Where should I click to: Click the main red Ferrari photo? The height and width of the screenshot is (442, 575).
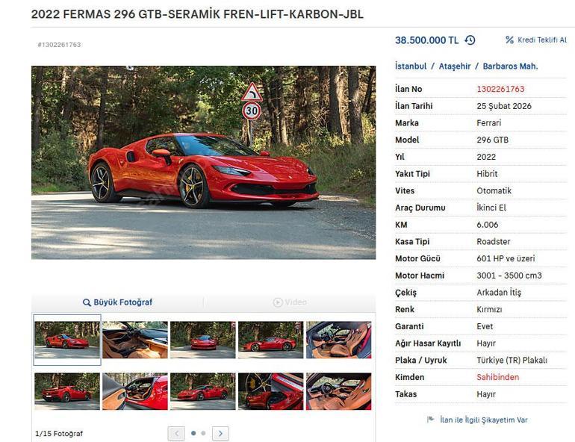point(204,162)
